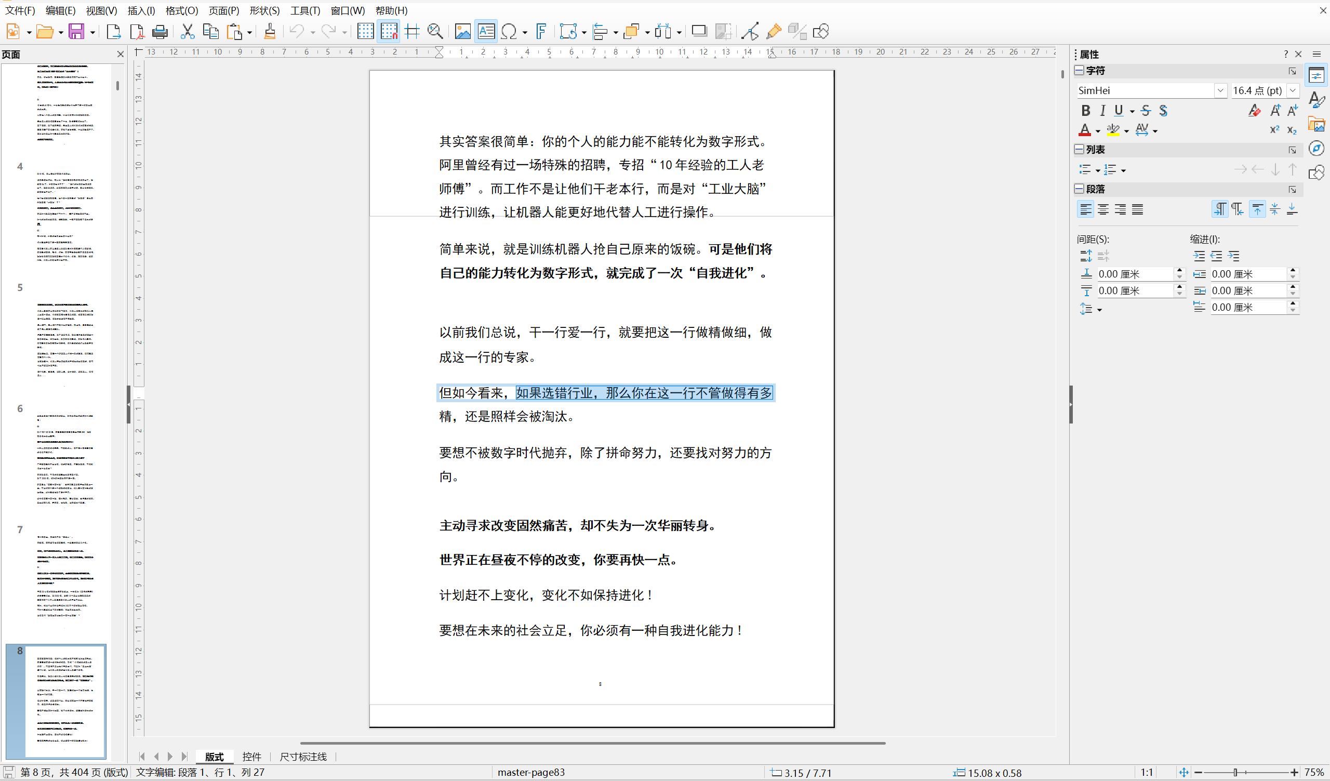Viewport: 1330px width, 781px height.
Task: Open Styles deck in sidebar
Action: pos(1317,100)
